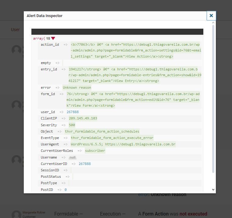Click the scrollbar down arrow in the inspector
Image resolution: width=232 pixels, height=218 pixels.
(x=213, y=189)
